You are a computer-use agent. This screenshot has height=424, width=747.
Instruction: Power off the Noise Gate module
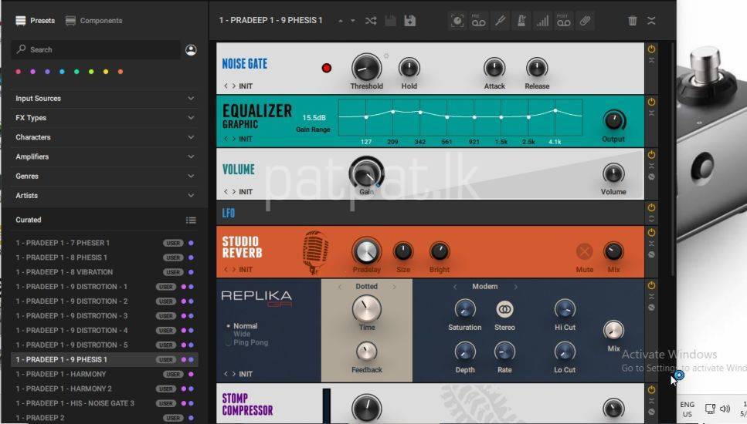pos(651,49)
